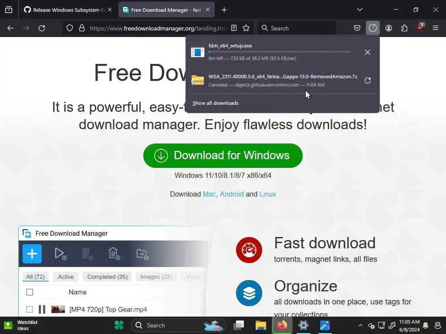Toggle reader view for this page

pyautogui.click(x=234, y=28)
